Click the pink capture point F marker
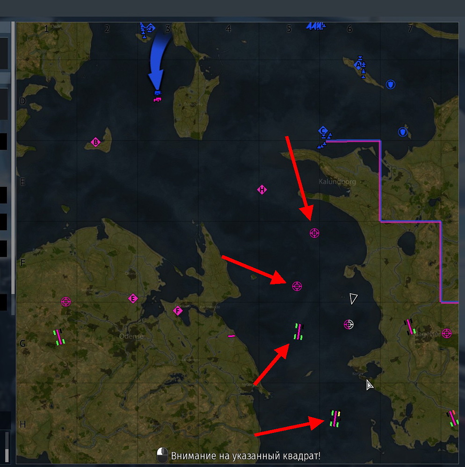Viewport: 465px width, 467px height. point(177,311)
